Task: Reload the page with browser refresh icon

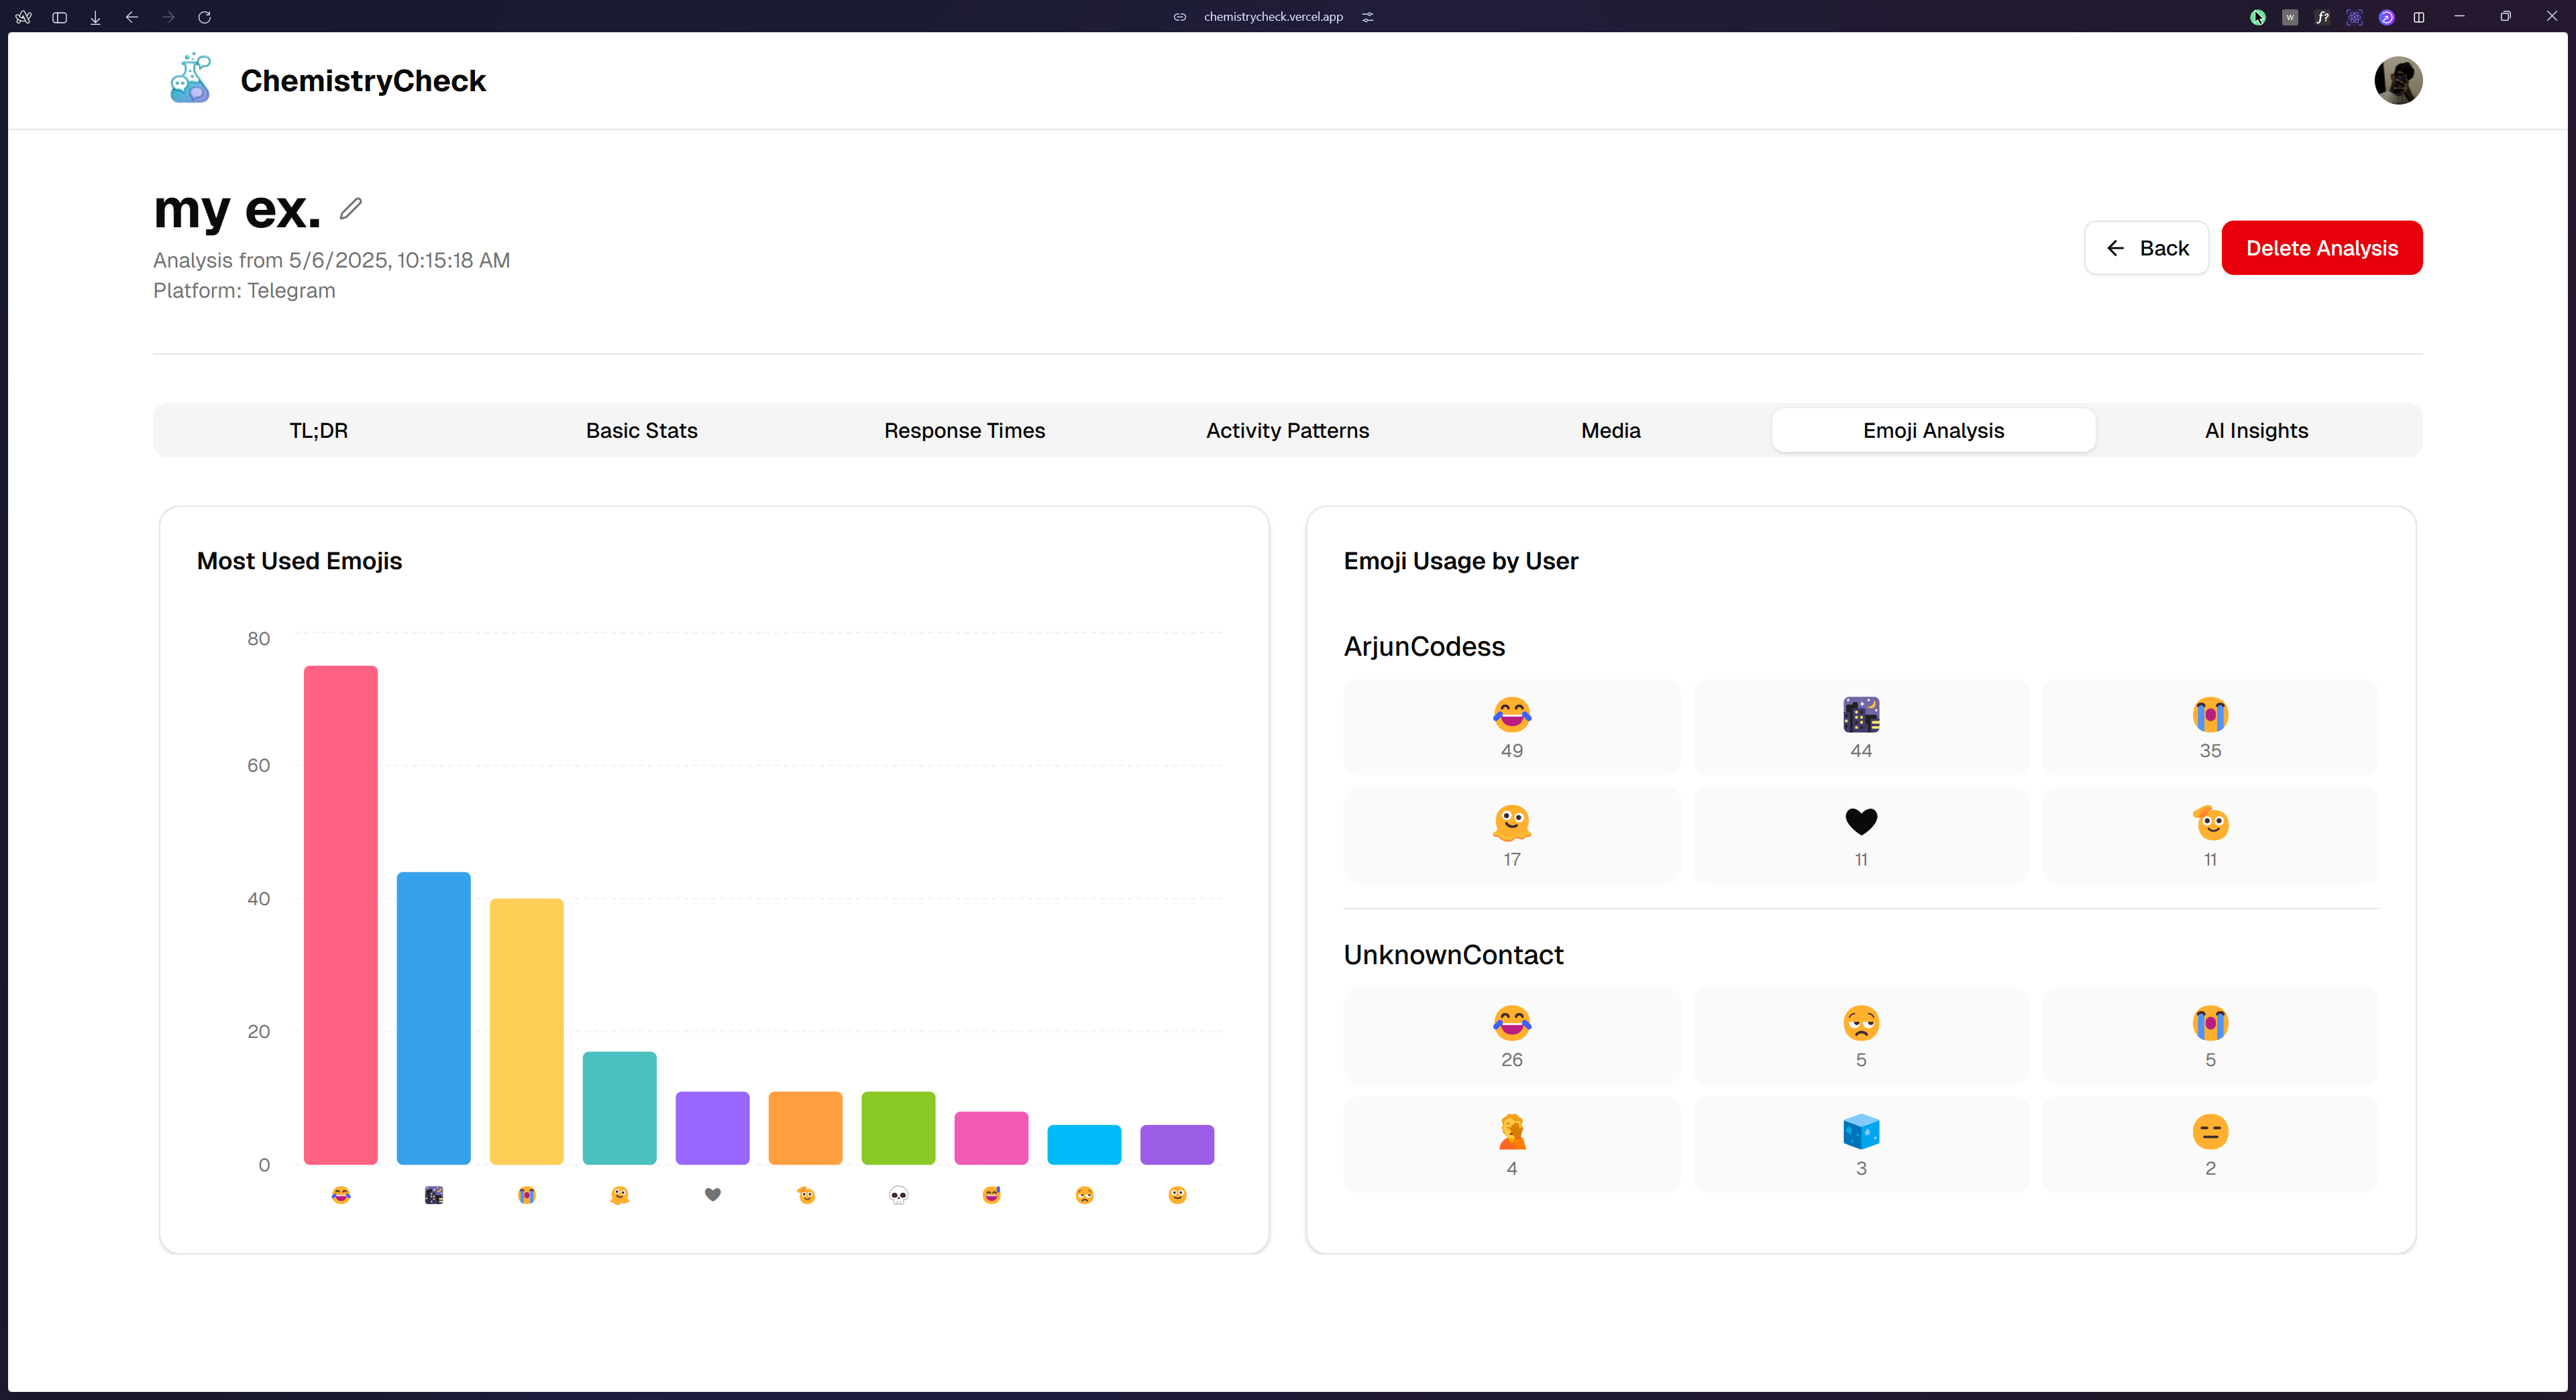Action: click(205, 17)
